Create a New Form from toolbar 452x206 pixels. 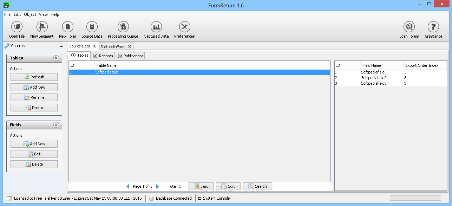[67, 27]
